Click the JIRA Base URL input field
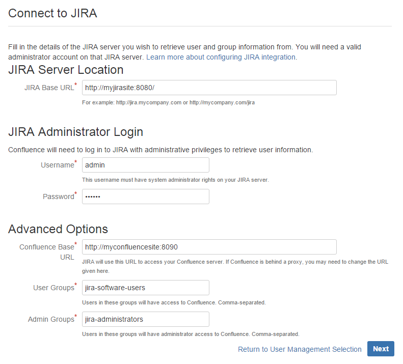This screenshot has height=364, width=403. [209, 88]
